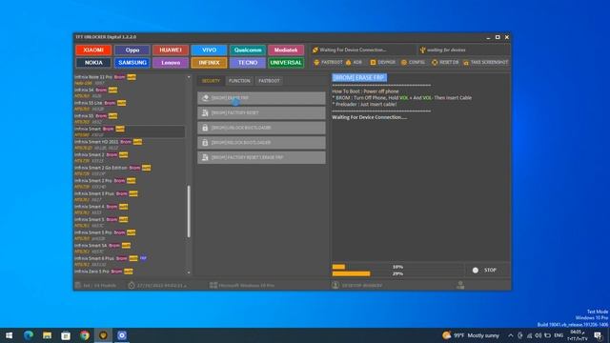
Task: Select Infinix Smart 2 Pro model
Action: (x=130, y=184)
